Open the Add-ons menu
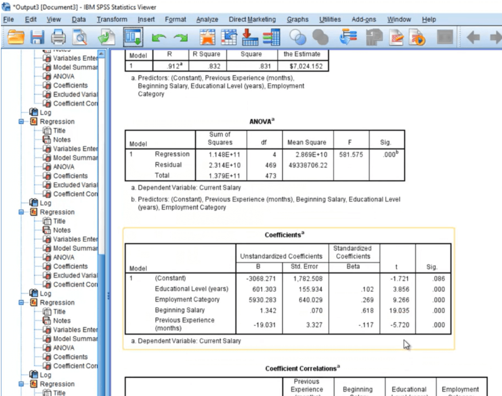This screenshot has width=502, height=396. (x=364, y=20)
